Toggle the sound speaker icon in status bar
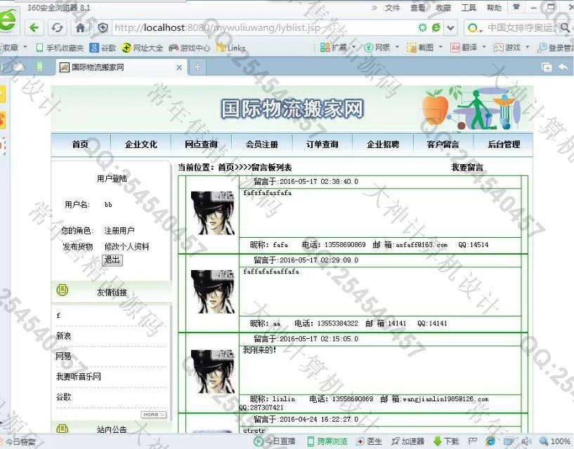Image resolution: width=574 pixels, height=449 pixels. [526, 441]
